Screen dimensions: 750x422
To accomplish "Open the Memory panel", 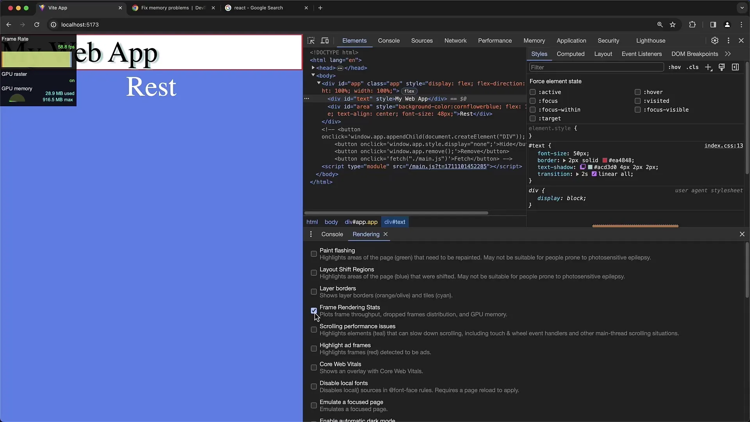I will pyautogui.click(x=534, y=41).
